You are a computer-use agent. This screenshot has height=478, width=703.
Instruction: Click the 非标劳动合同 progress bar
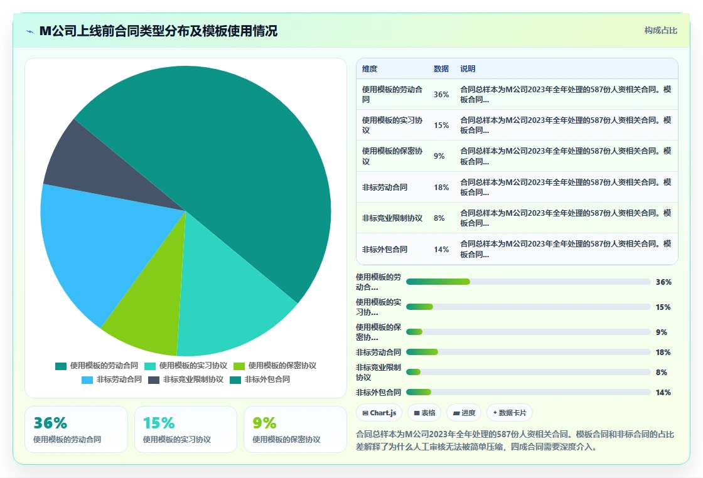tap(528, 352)
